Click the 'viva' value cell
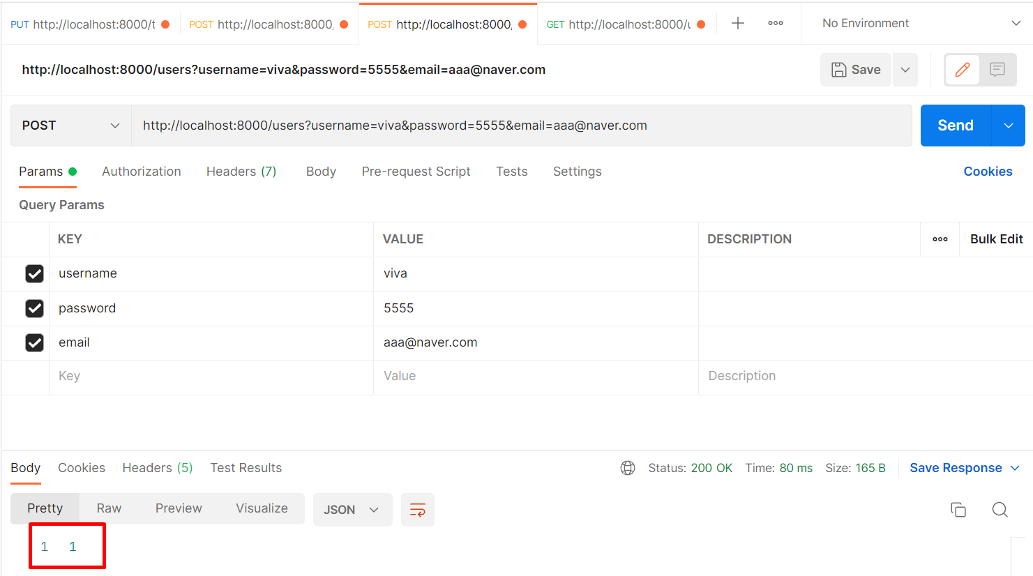1033x576 pixels. click(x=536, y=274)
